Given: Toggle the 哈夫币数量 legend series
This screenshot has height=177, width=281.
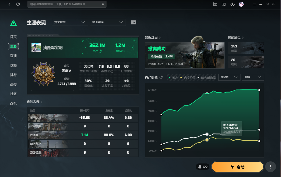Looking at the screenshot, I should click(x=207, y=78).
